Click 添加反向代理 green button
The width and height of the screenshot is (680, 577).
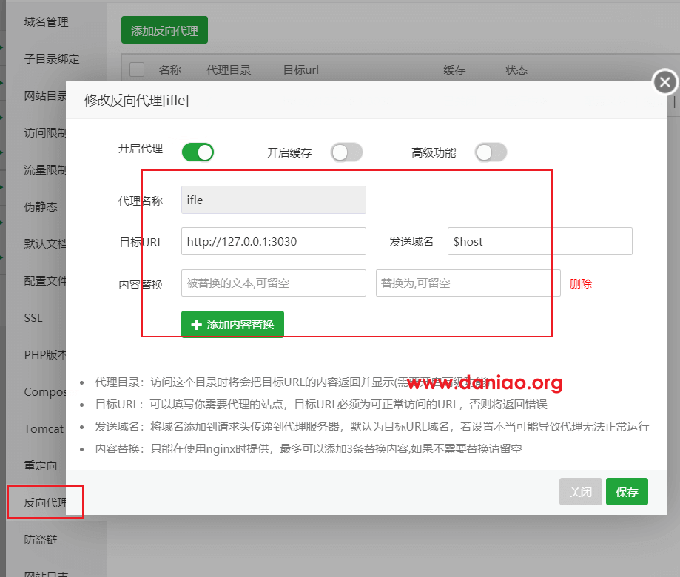(x=164, y=30)
